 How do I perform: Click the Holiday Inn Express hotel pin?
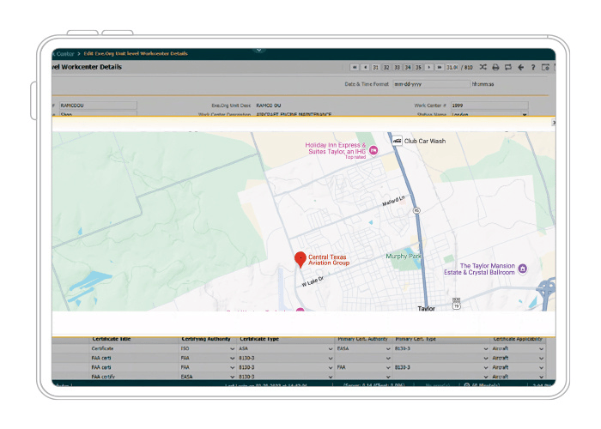tap(373, 150)
